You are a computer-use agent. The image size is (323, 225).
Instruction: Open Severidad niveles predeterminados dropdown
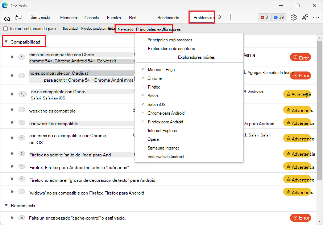click(x=89, y=29)
